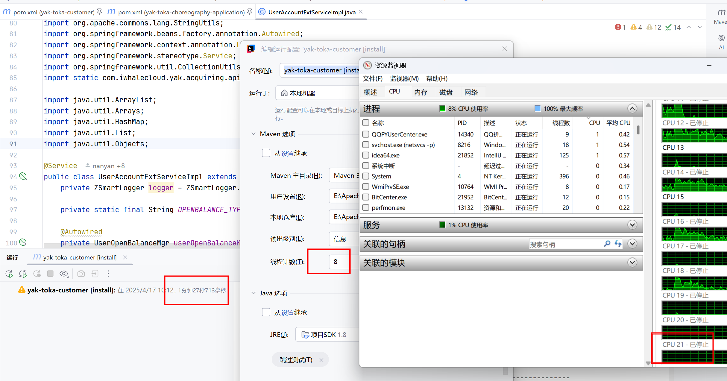Open the UserAccountExtServiceImpl.java editor tab

[312, 12]
